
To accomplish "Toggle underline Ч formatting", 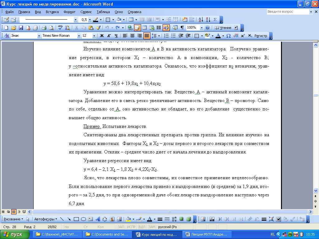I will pos(116,36).
